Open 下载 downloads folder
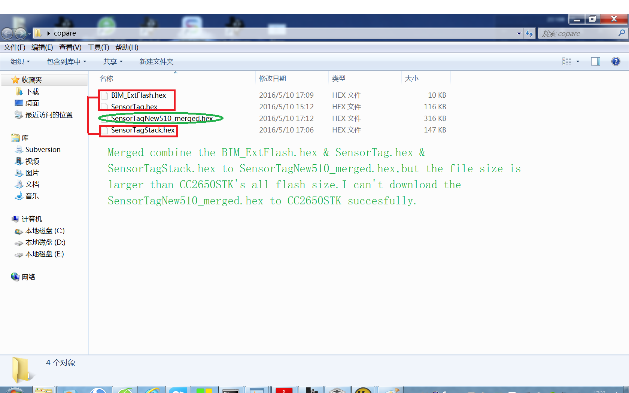The image size is (629, 393). (32, 91)
